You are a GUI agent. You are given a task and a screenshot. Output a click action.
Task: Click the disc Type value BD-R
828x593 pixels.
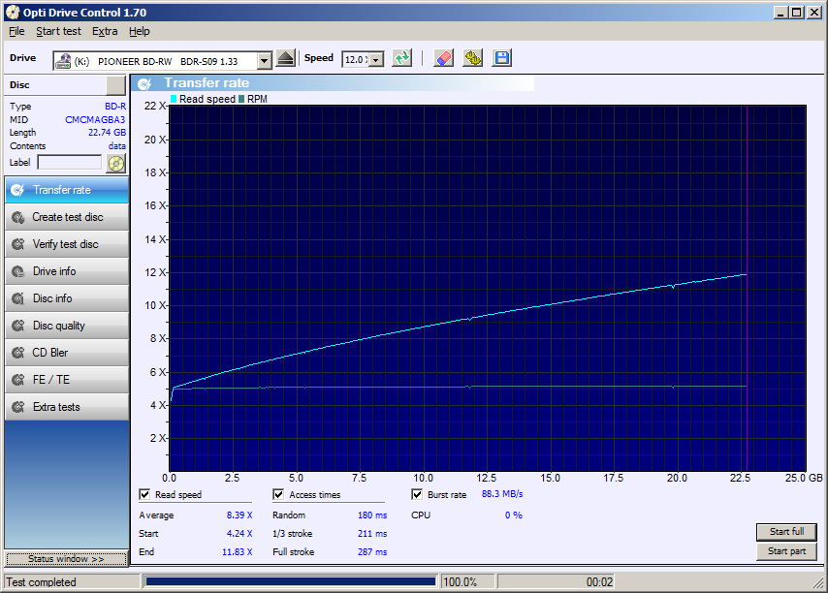pyautogui.click(x=115, y=107)
